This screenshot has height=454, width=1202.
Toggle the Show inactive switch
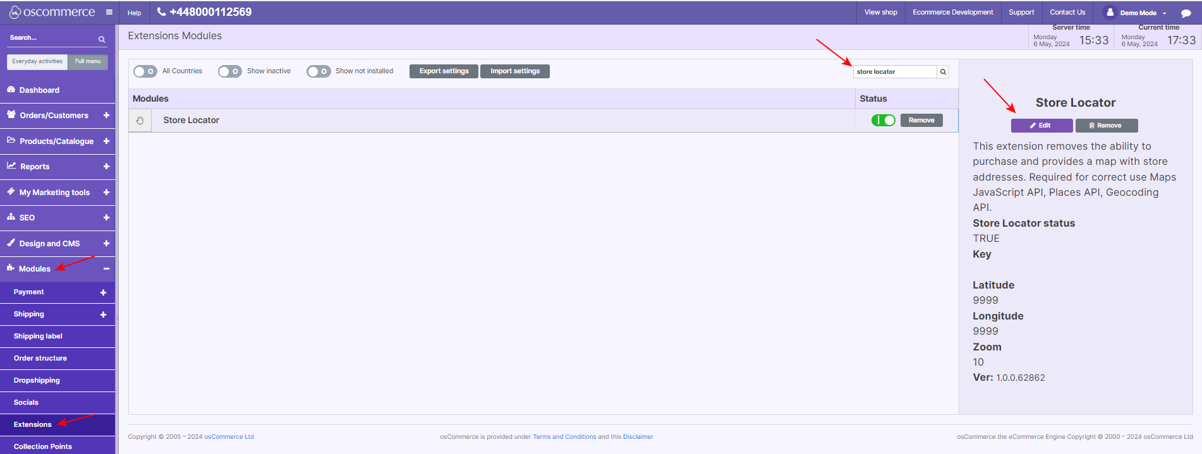coord(230,71)
